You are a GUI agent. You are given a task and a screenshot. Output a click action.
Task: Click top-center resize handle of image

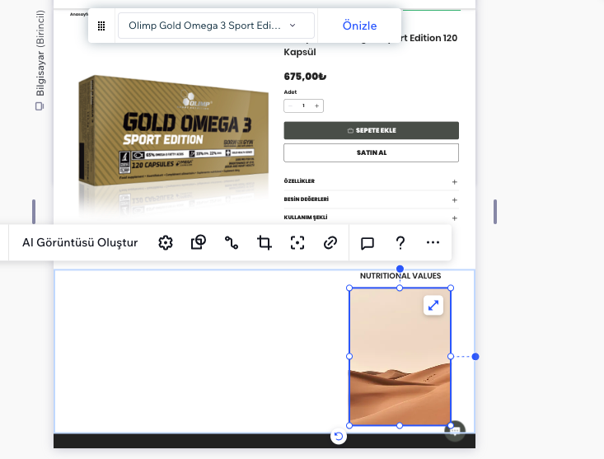pyautogui.click(x=400, y=288)
